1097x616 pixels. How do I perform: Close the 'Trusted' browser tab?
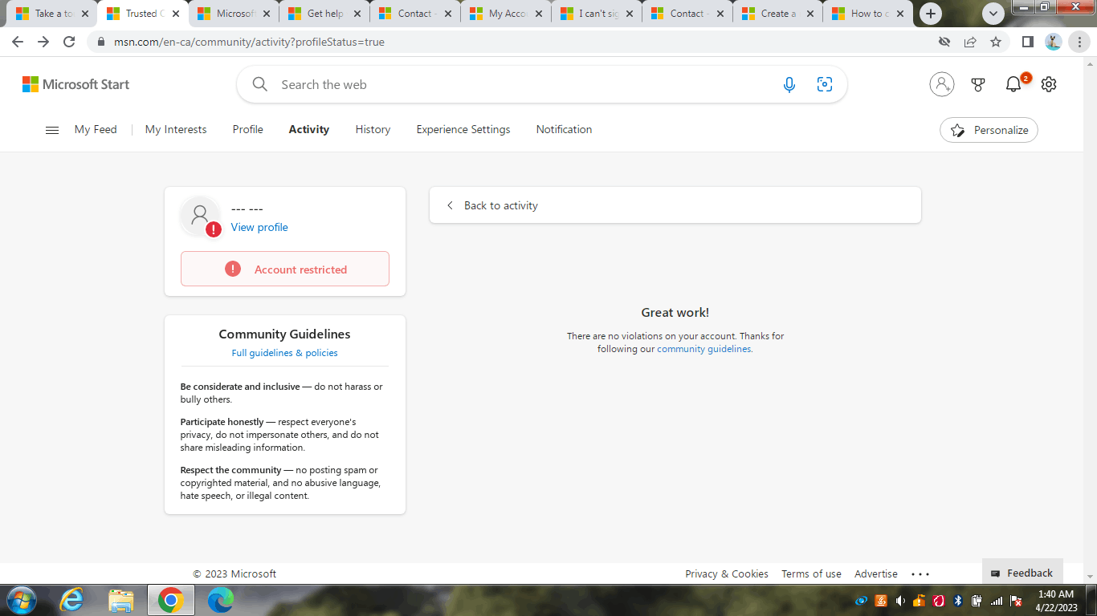(176, 14)
